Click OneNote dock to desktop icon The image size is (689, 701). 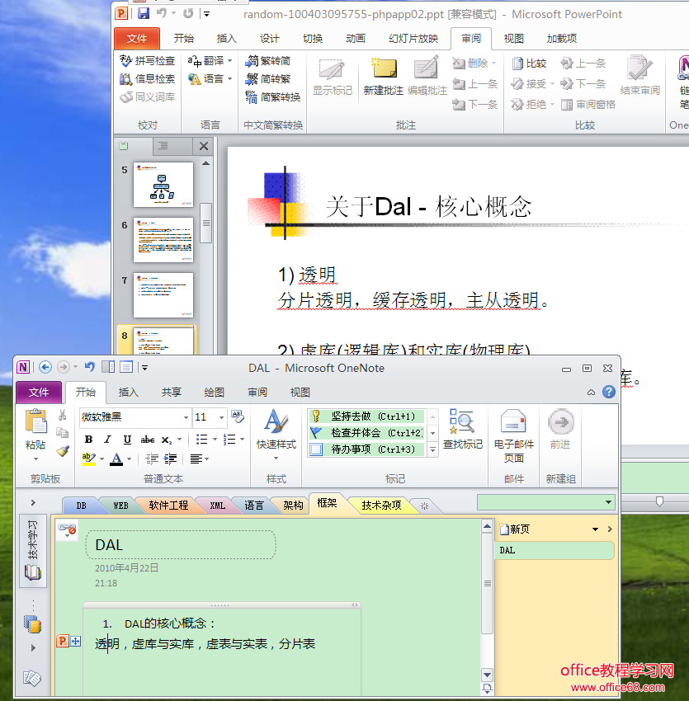point(108,367)
